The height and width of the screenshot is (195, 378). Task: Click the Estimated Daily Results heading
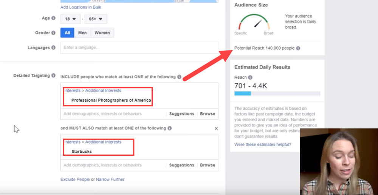(x=262, y=67)
